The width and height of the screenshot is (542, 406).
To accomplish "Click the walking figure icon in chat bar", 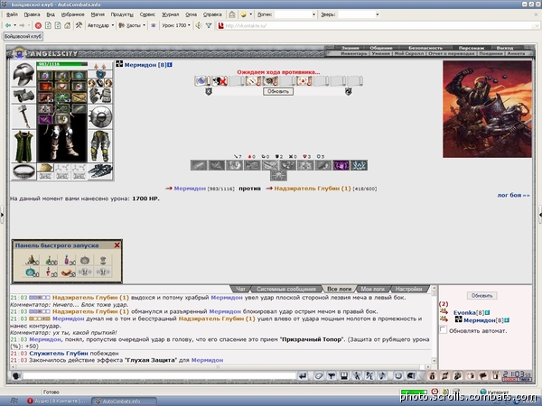I will 357,376.
